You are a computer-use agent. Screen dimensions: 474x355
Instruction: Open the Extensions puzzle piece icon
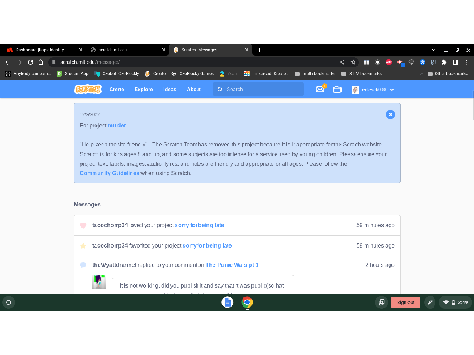tap(444, 62)
